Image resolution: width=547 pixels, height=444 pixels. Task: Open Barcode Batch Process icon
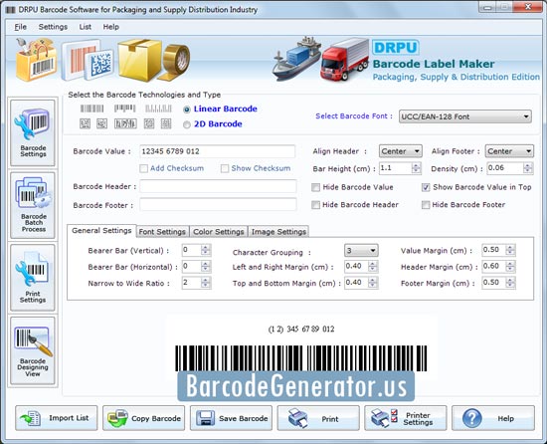33,205
